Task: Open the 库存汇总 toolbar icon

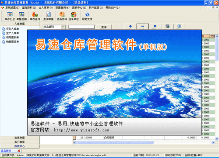Action: [x=10, y=16]
